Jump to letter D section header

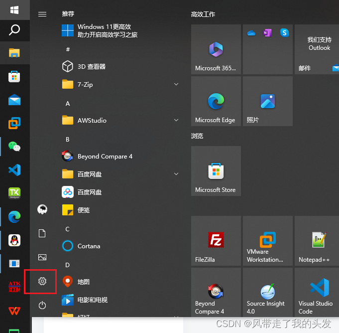point(68,265)
